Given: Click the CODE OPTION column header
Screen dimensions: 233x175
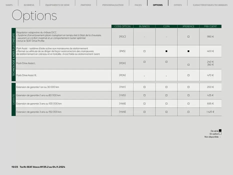Looking at the screenshot, I should [122, 26].
